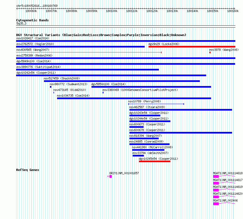Image resolution: width=243 pixels, height=219 pixels.
Task: Click the 5q35.3 cytogenetic band label
Action: point(21,23)
